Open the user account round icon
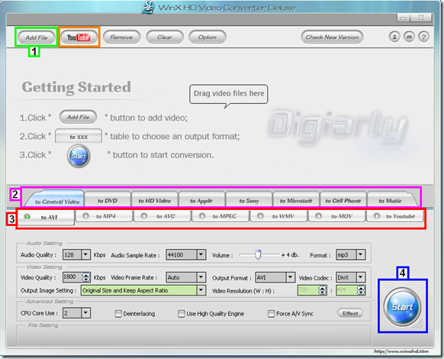Screen dimensions: 444x359 pos(394,37)
